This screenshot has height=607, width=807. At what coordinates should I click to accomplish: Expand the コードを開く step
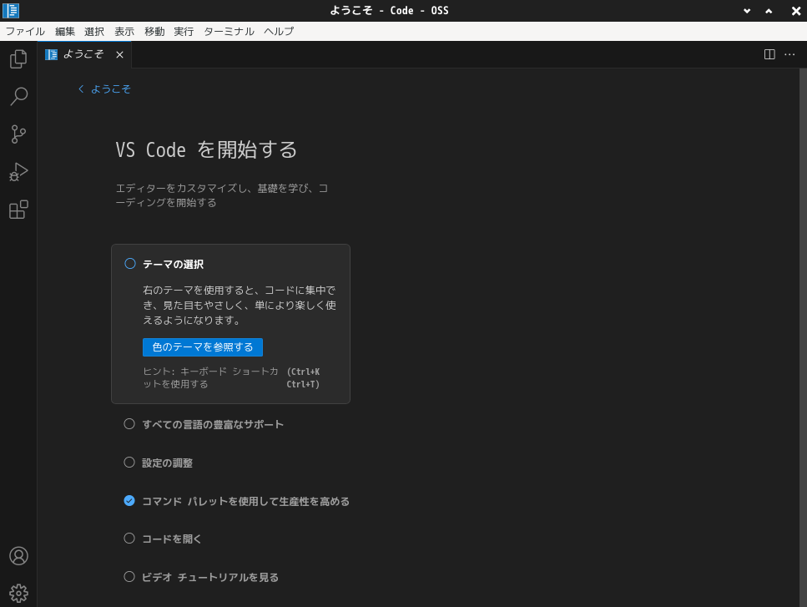pos(171,539)
